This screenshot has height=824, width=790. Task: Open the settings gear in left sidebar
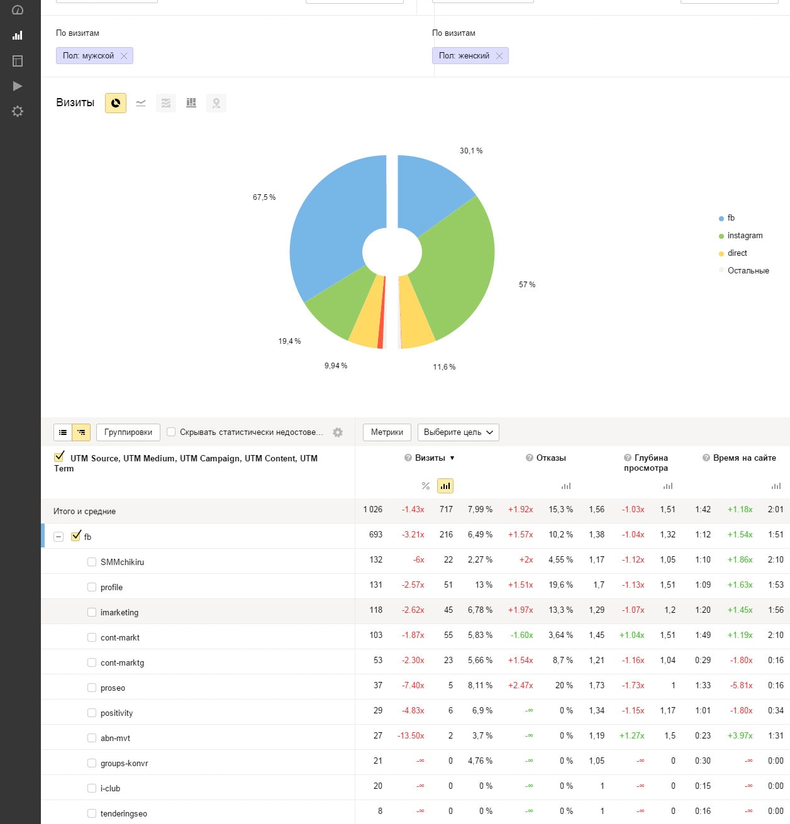(x=18, y=111)
